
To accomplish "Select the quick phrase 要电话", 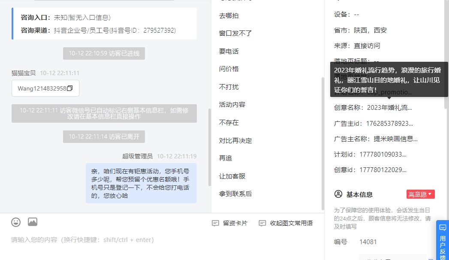I will point(229,51).
